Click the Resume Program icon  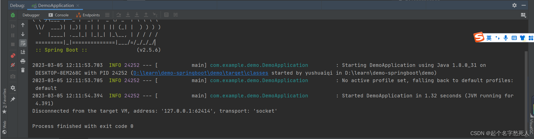coord(13,26)
